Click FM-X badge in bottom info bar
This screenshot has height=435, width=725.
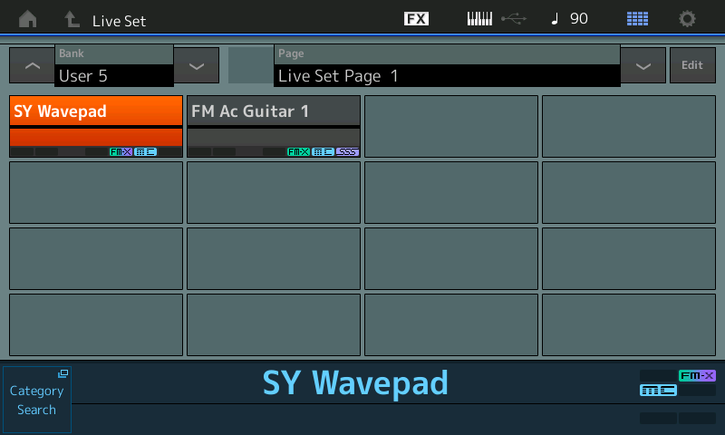coord(697,375)
